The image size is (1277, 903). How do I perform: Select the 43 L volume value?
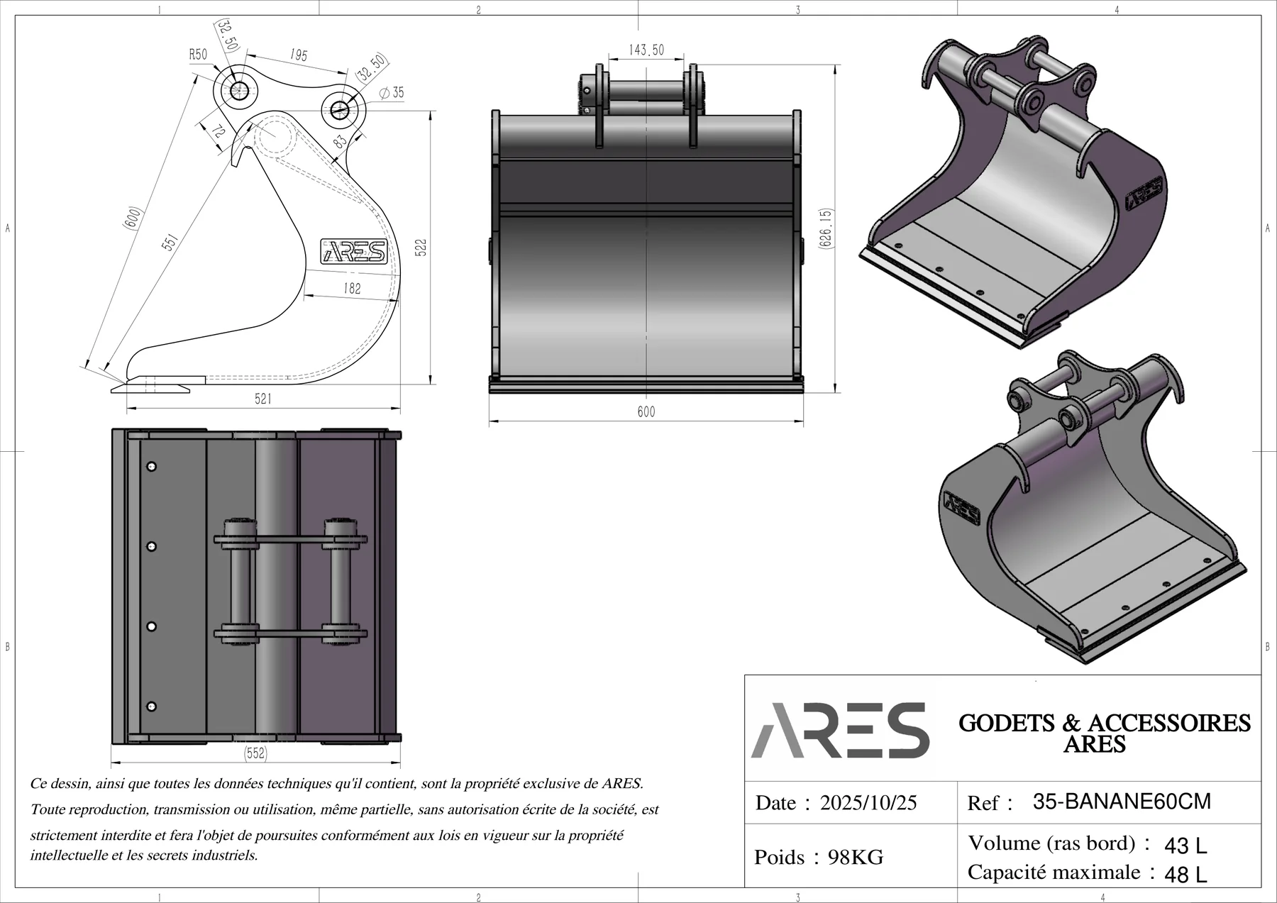[x=1185, y=846]
